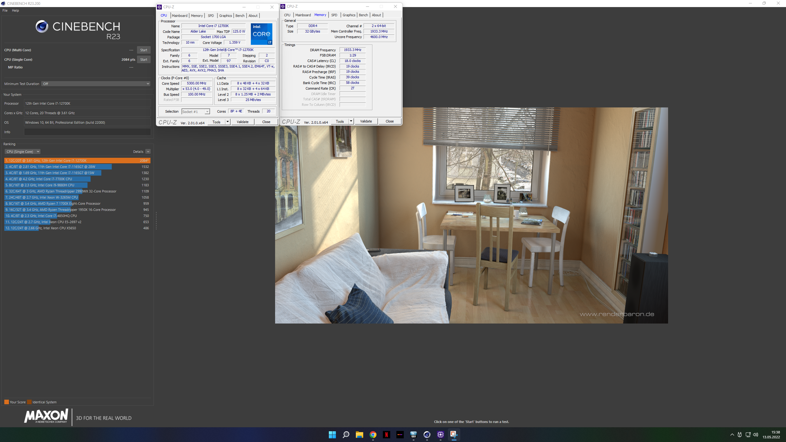
Task: Launch Netflix from the taskbar
Action: [x=387, y=434]
